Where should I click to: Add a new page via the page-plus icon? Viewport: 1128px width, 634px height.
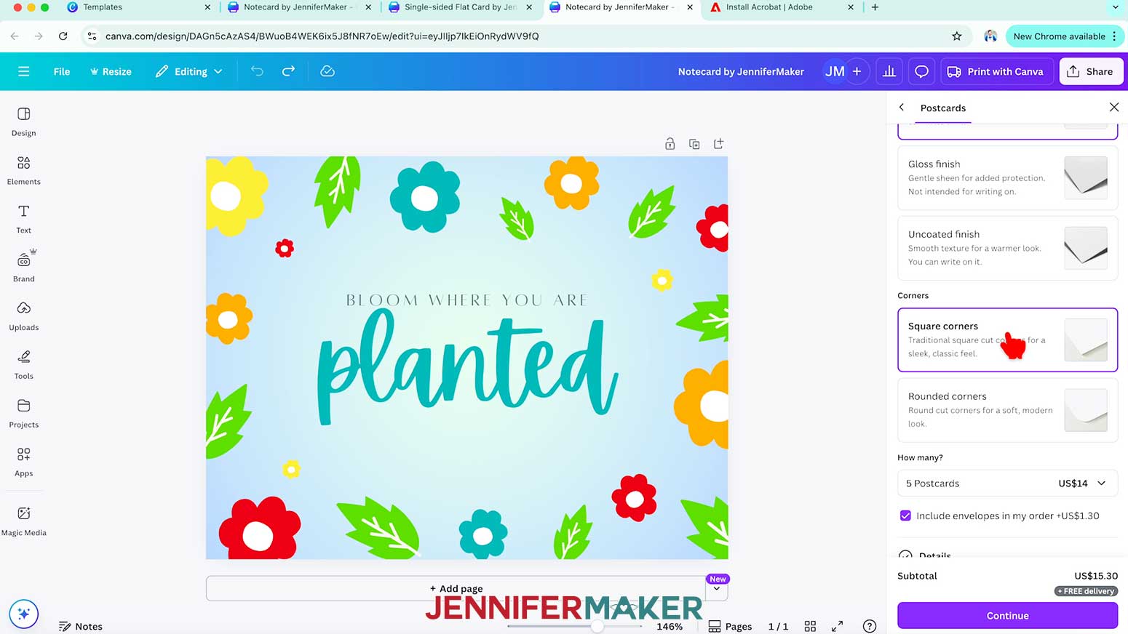pos(718,144)
